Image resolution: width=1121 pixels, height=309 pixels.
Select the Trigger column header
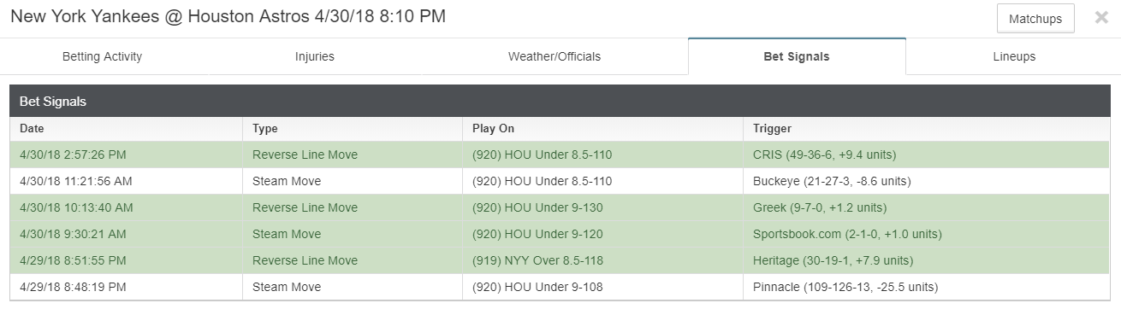[x=927, y=129]
